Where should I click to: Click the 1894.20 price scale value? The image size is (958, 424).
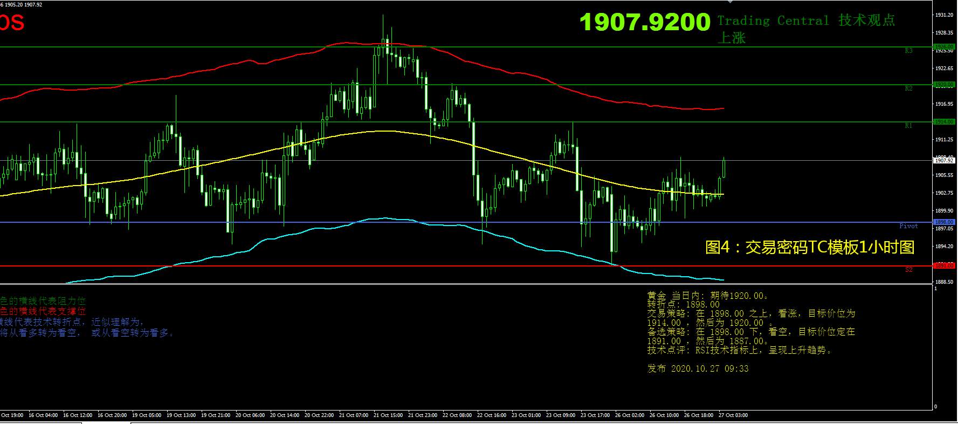(945, 247)
